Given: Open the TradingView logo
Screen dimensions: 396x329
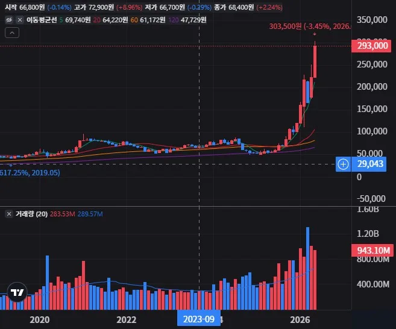Looking at the screenshot, I should tap(17, 292).
